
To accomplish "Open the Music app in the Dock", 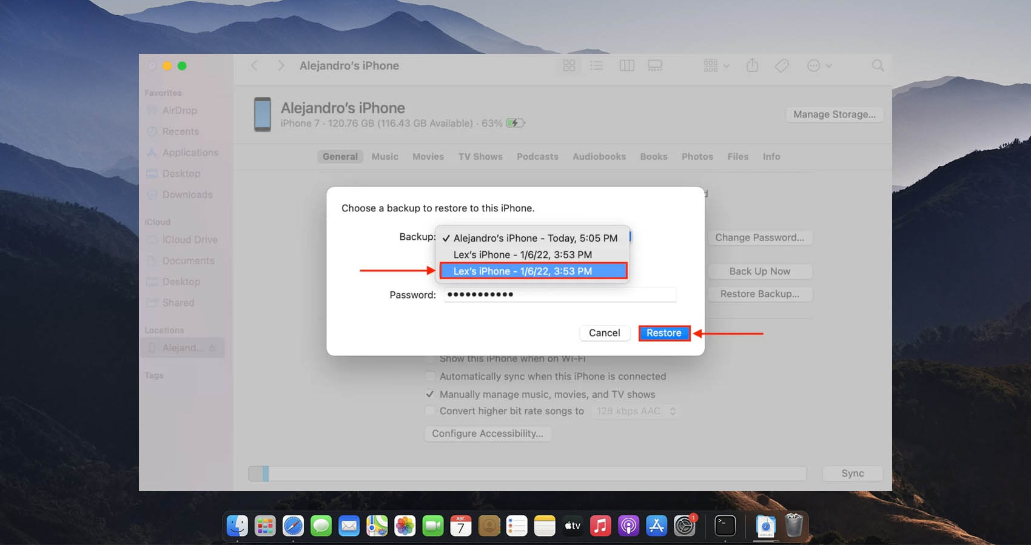I will (x=600, y=526).
